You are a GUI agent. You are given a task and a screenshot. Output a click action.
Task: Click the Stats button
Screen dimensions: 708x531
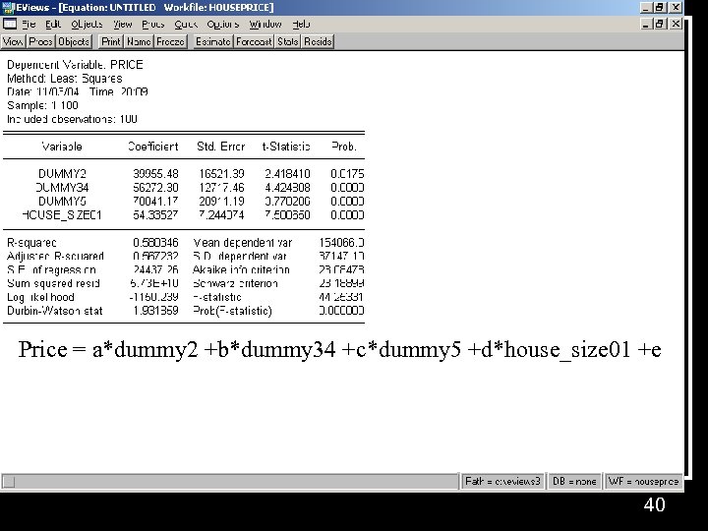[x=287, y=42]
